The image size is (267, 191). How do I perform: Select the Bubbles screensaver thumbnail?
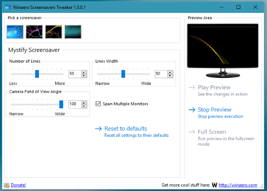pos(15,32)
